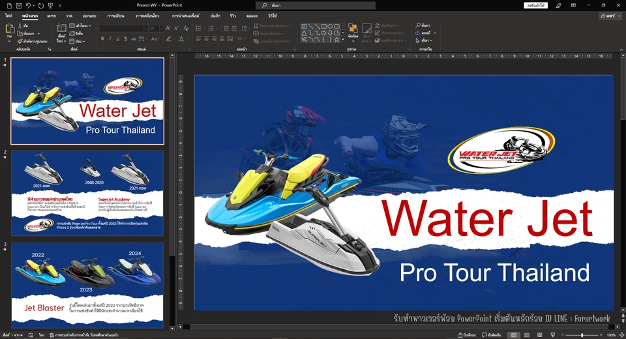Switch to the Insert ribbon tab
This screenshot has height=339, width=626.
click(52, 16)
